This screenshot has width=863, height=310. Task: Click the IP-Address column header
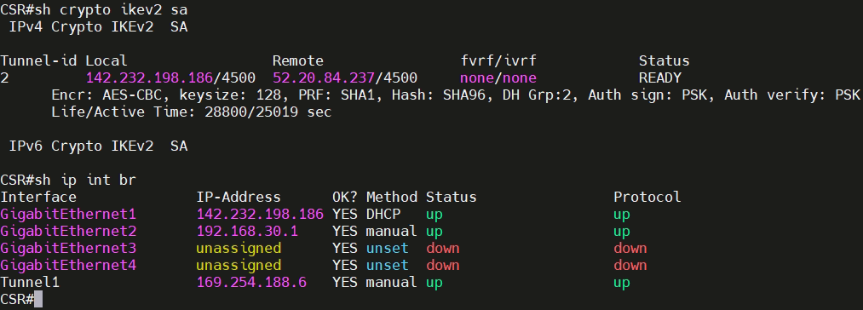point(239,197)
